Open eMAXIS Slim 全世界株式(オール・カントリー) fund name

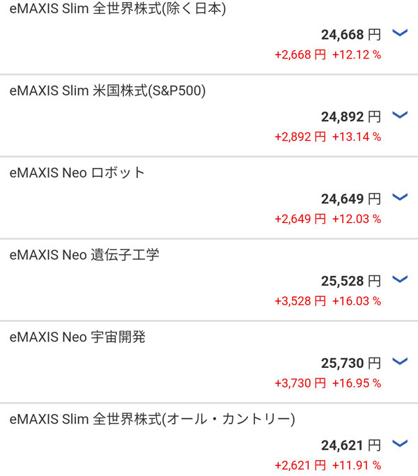click(x=153, y=420)
